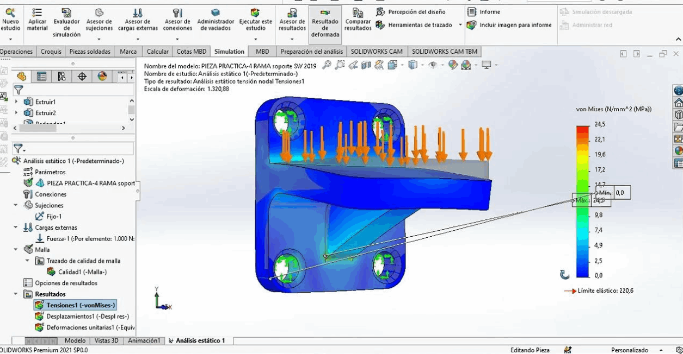
Task: Open the PropertyManager tab icon
Action: tap(41, 77)
